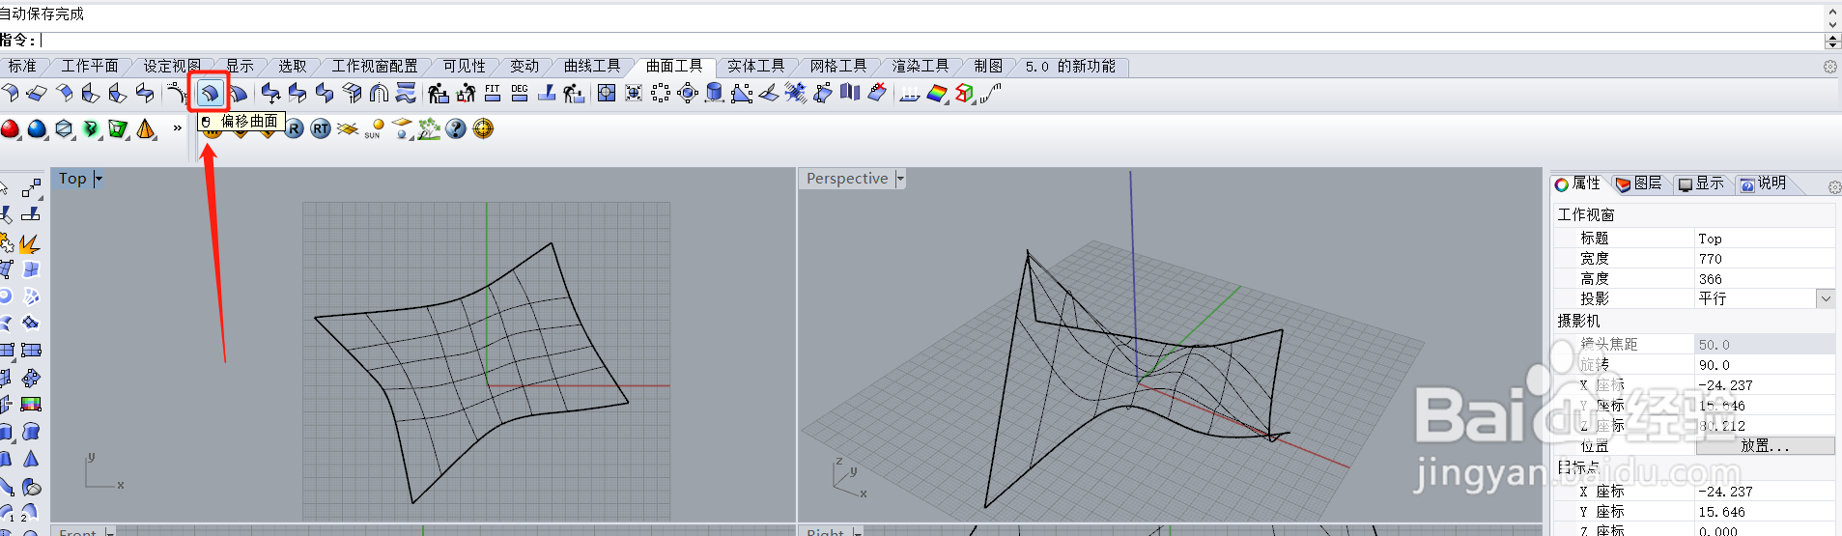Open the 工作平面 tab
1842x536 pixels.
pos(90,66)
